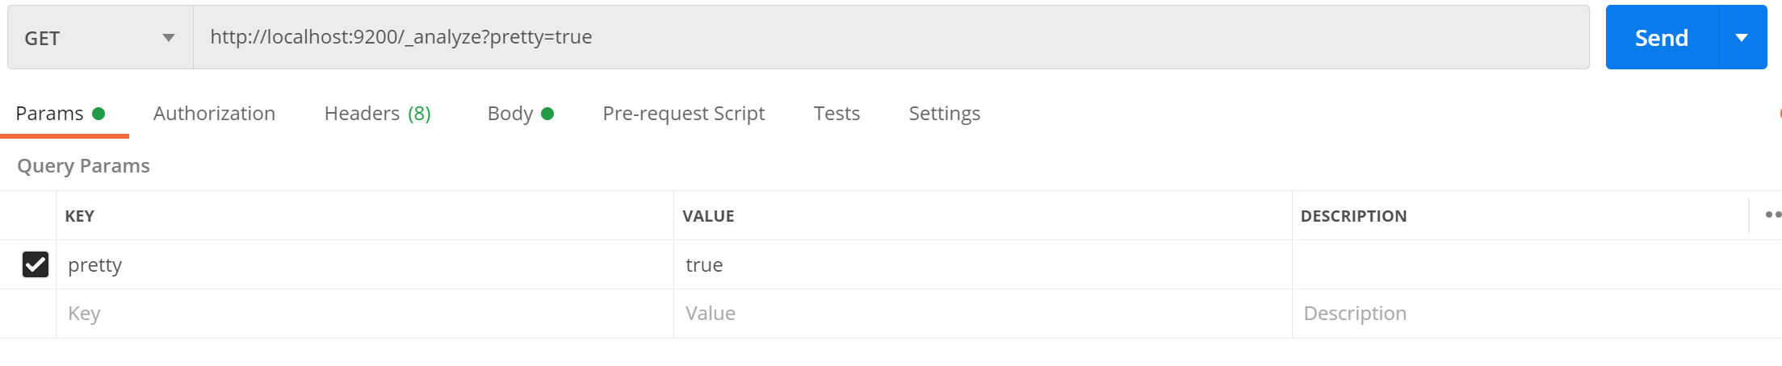Click the request URL field
The image size is (1782, 366).
coord(891,37)
